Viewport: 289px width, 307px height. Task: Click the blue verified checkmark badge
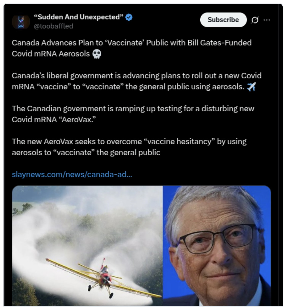[x=129, y=17]
